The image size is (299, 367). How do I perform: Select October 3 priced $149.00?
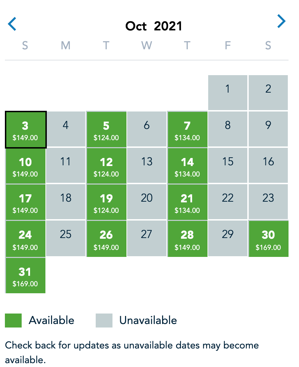[26, 130]
